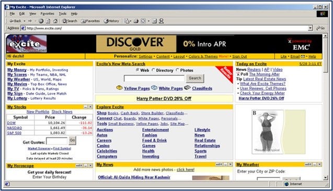Open the Real Estate category link
This screenshot has width=333, height=191.
pyautogui.click(x=205, y=140)
